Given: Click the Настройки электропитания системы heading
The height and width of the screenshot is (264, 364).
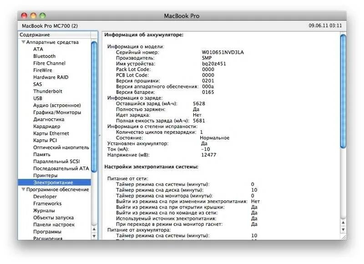Looking at the screenshot, I should pos(152,167).
